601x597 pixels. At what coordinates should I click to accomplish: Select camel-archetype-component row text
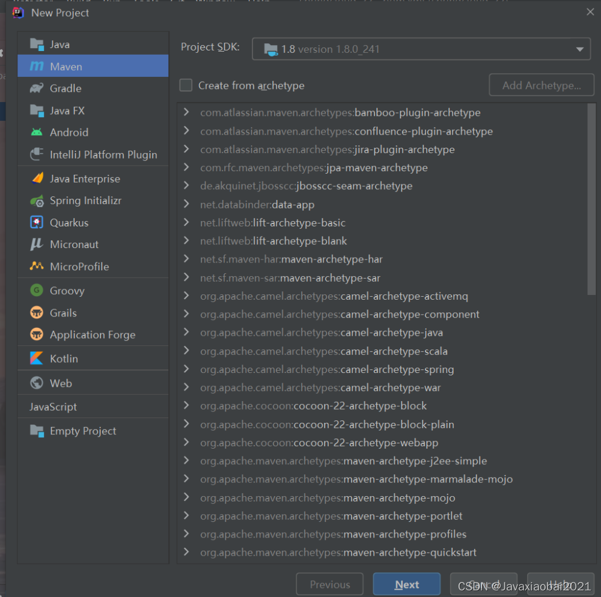tap(340, 314)
